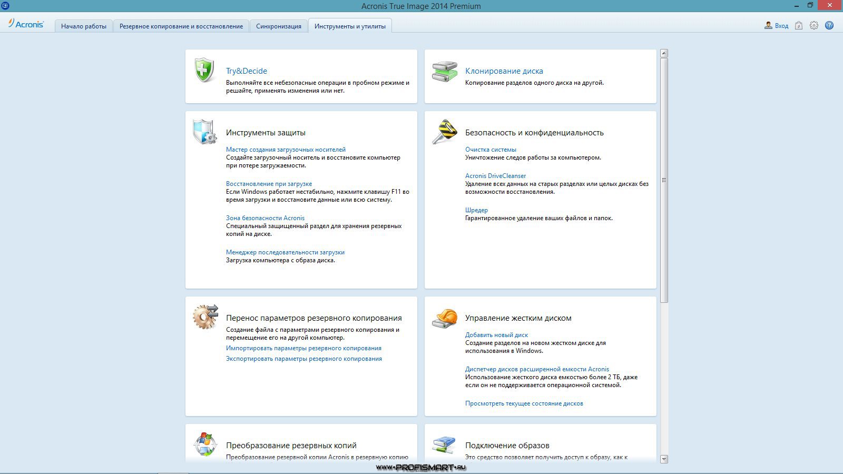Click the clipboard icon next to Вход
This screenshot has height=474, width=843.
(799, 25)
